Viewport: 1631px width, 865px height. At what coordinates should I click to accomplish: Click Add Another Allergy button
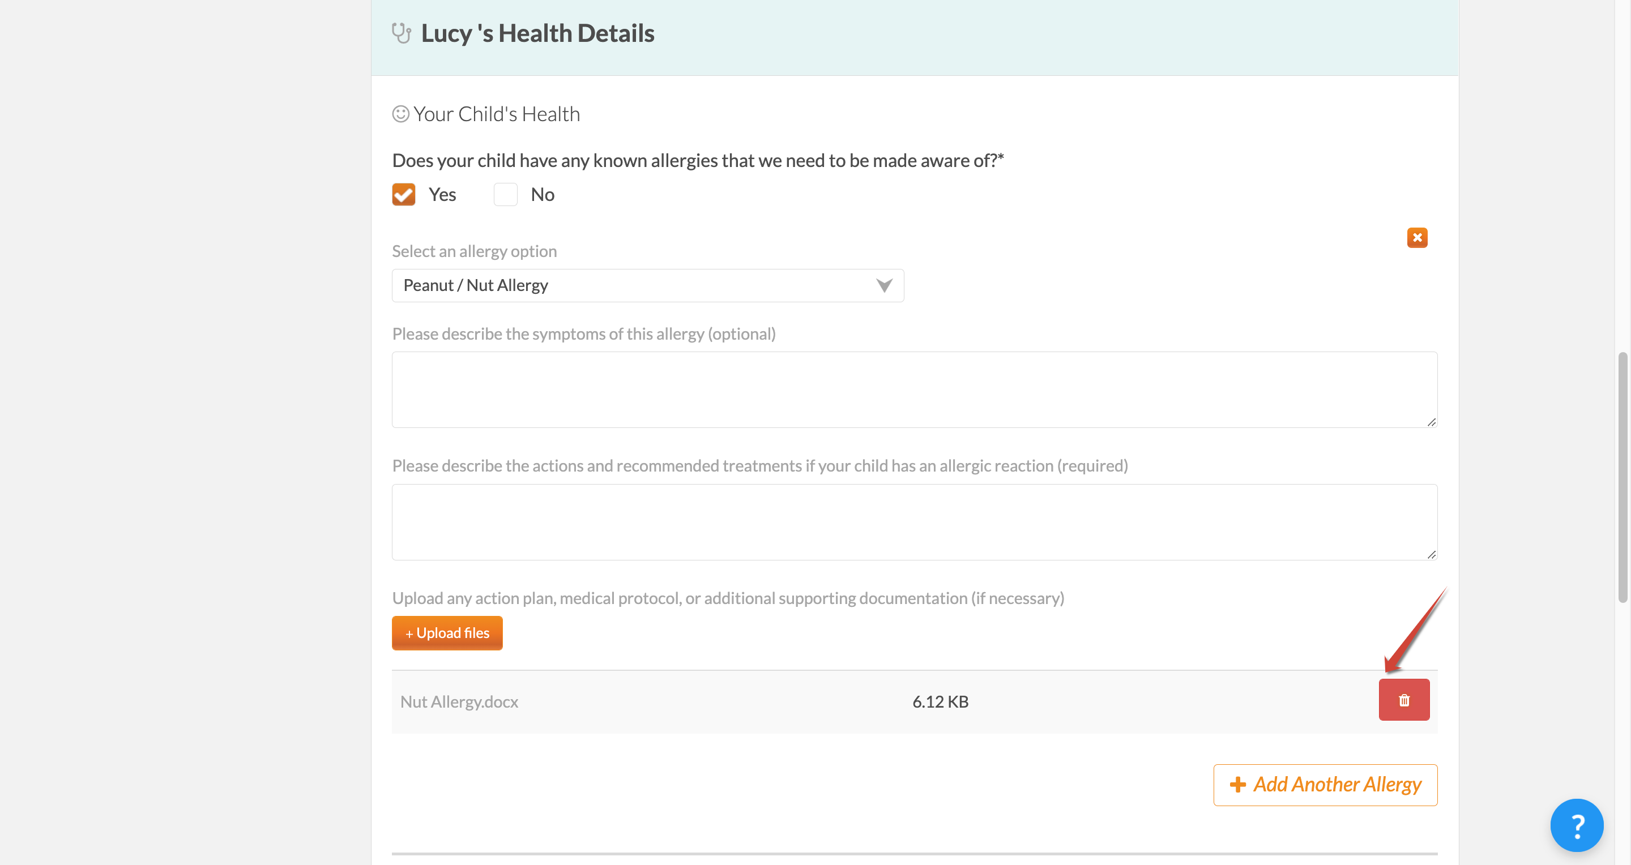click(x=1325, y=785)
